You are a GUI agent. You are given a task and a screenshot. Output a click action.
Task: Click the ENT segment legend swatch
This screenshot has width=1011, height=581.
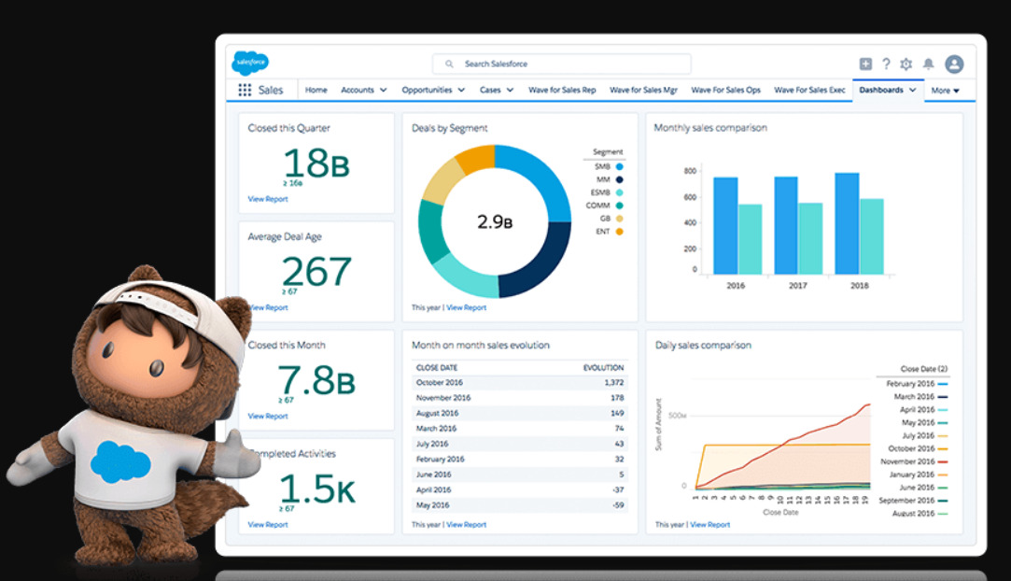click(x=620, y=232)
